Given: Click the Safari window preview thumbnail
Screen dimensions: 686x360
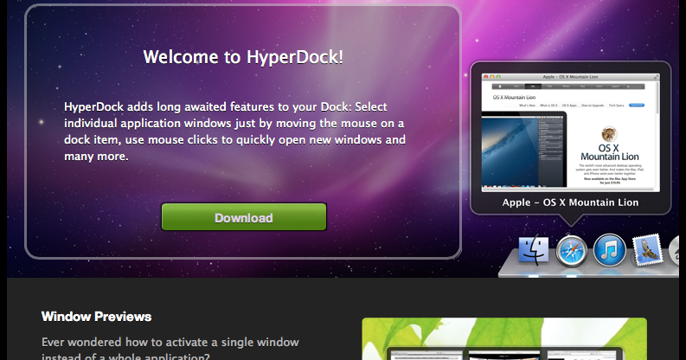Looking at the screenshot, I should coord(570,132).
